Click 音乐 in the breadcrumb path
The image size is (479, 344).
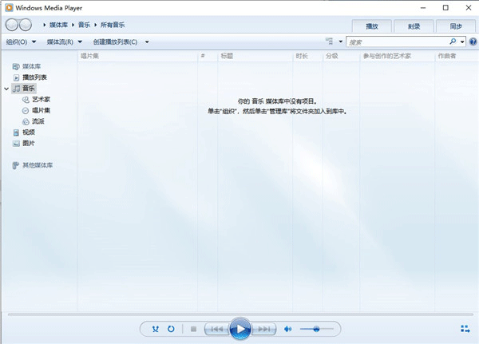point(84,25)
